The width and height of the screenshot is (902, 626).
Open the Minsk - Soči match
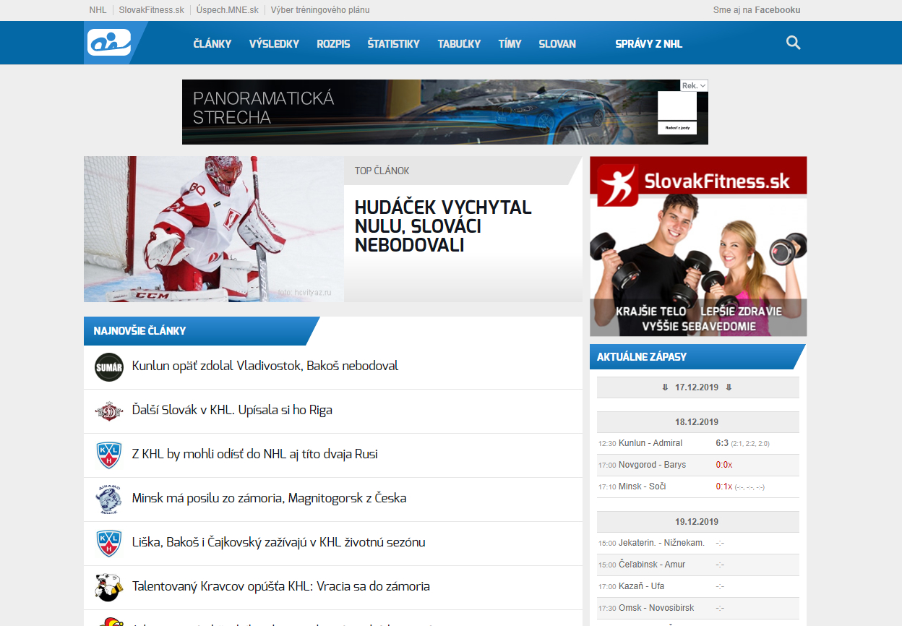tap(643, 486)
